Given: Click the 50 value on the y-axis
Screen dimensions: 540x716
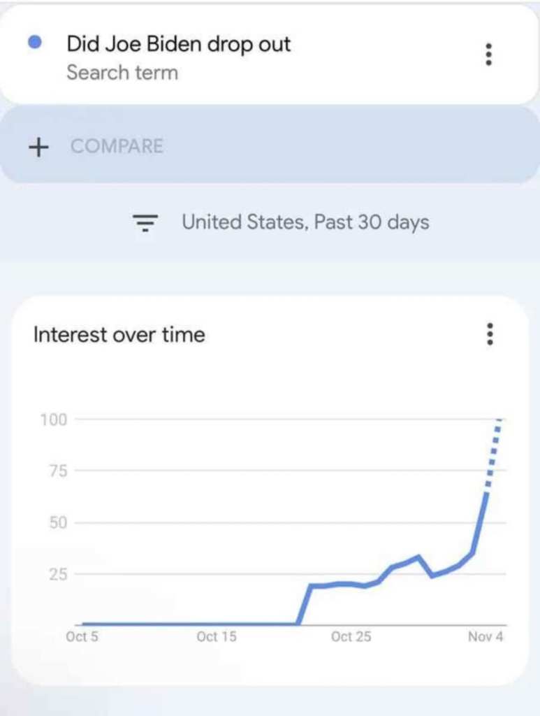Looking at the screenshot, I should [57, 522].
